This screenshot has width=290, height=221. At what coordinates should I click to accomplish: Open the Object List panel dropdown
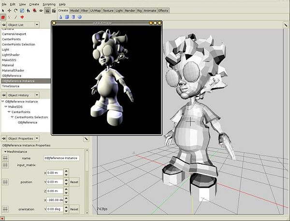[37, 25]
